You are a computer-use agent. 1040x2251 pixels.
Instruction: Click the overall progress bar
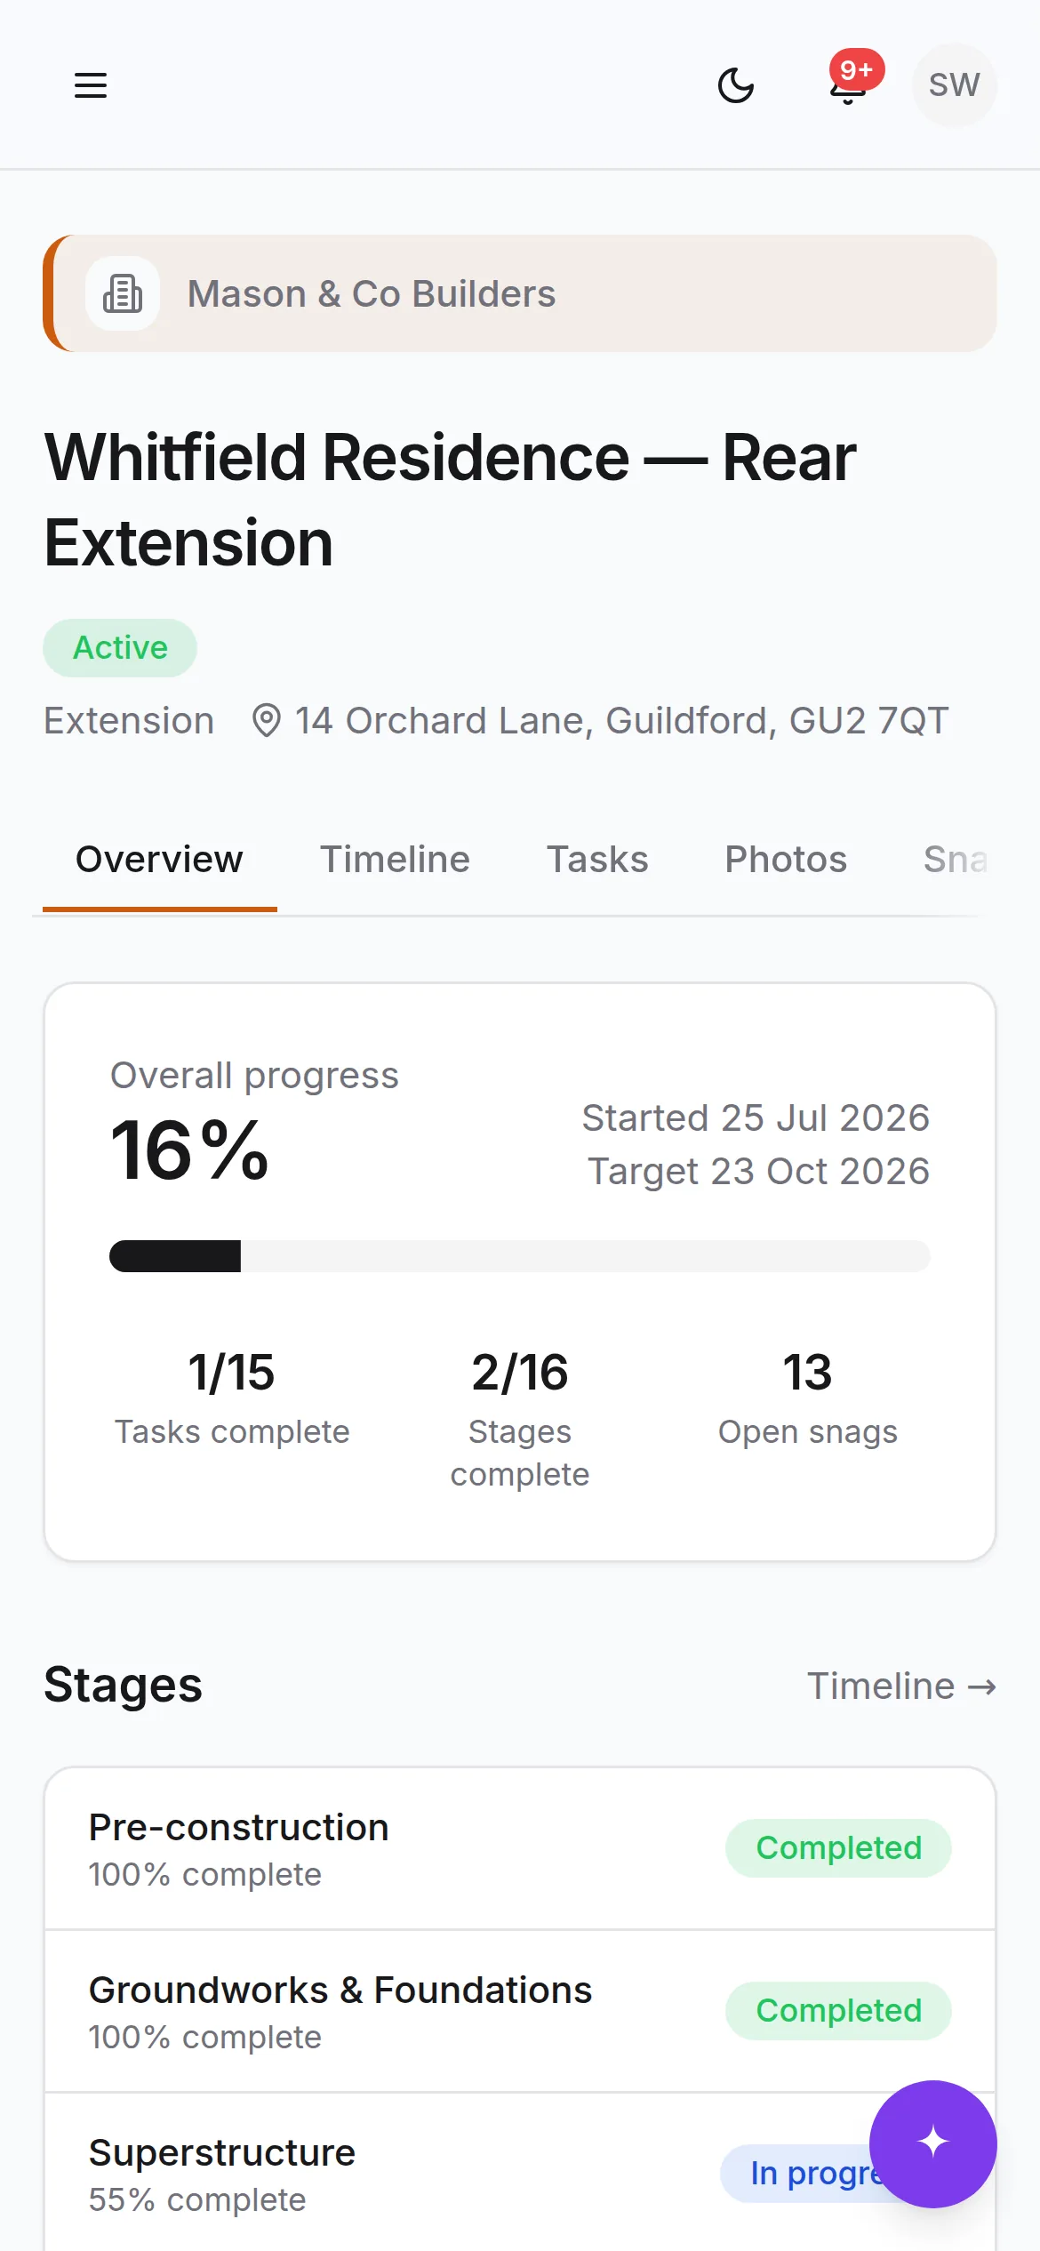click(520, 1256)
